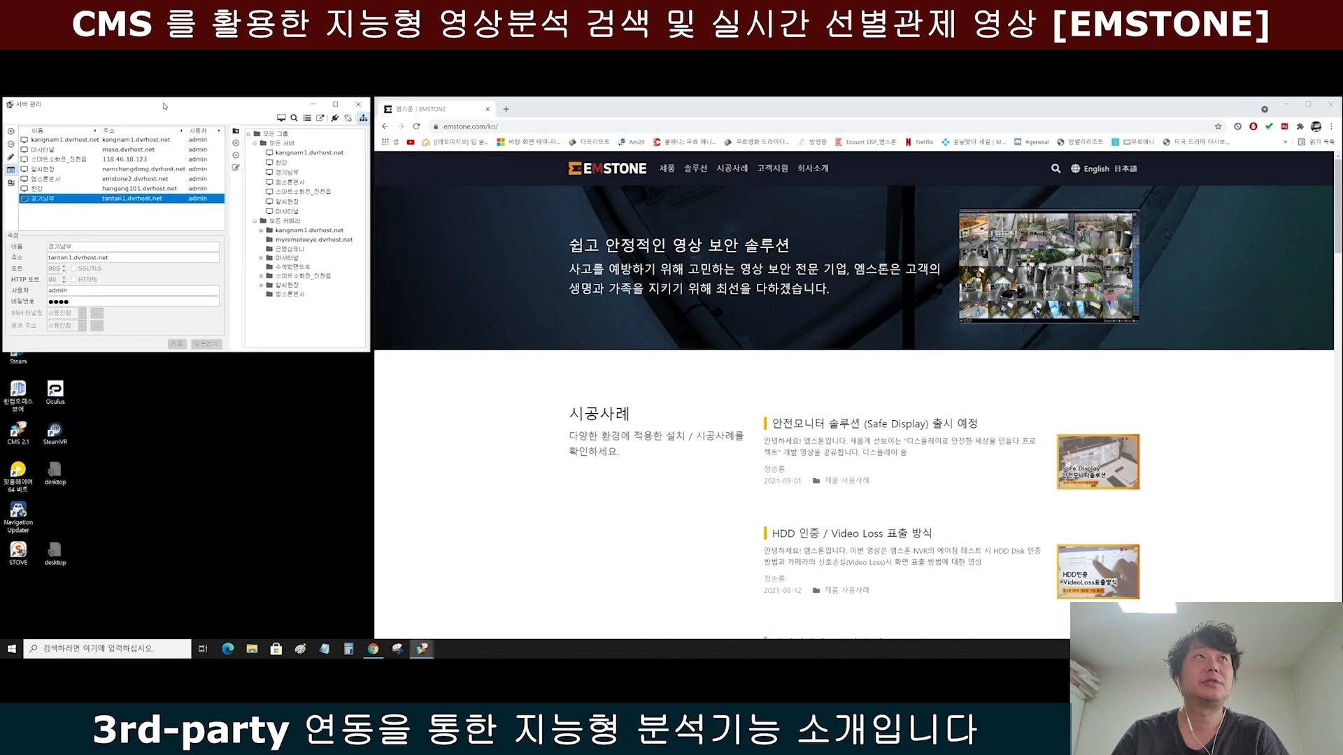This screenshot has width=1343, height=755.
Task: Click the pencil edit icon beside server list
Action: [10, 157]
